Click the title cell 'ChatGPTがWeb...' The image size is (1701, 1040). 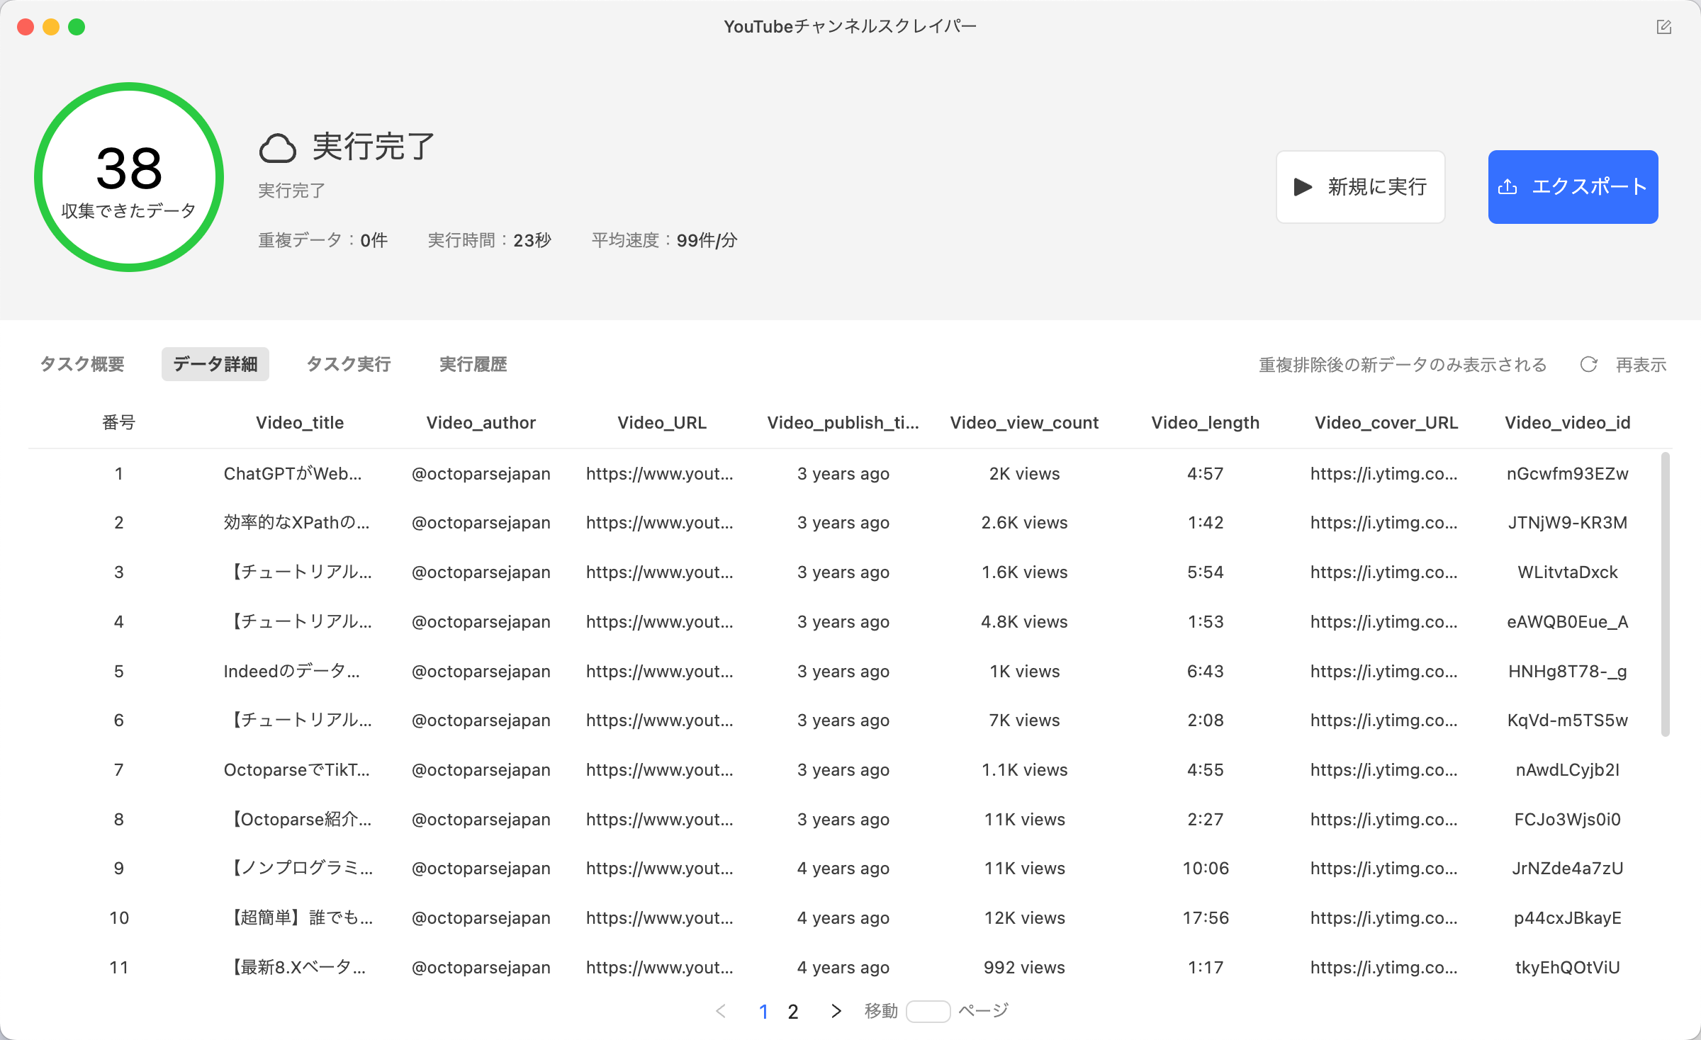(x=293, y=473)
